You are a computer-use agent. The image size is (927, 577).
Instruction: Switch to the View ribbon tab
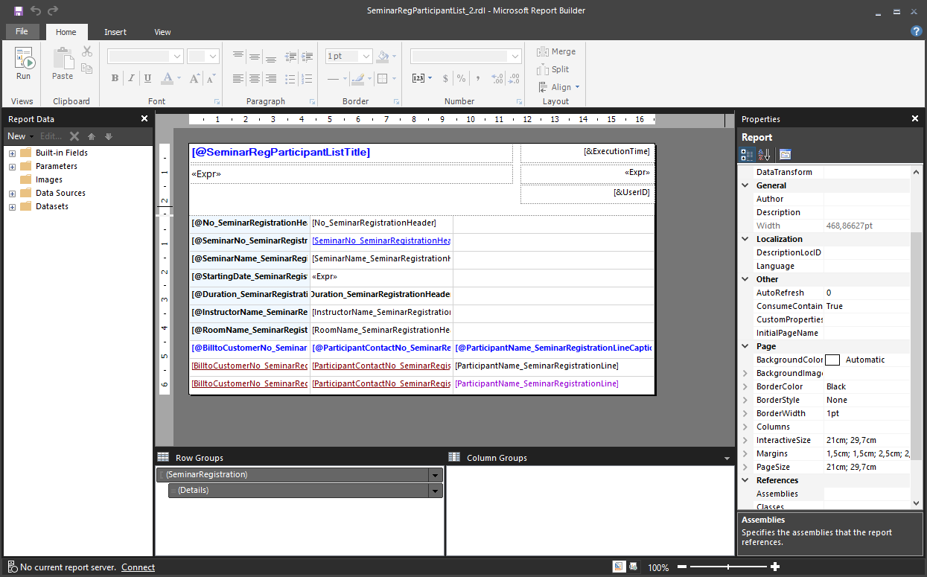[162, 32]
